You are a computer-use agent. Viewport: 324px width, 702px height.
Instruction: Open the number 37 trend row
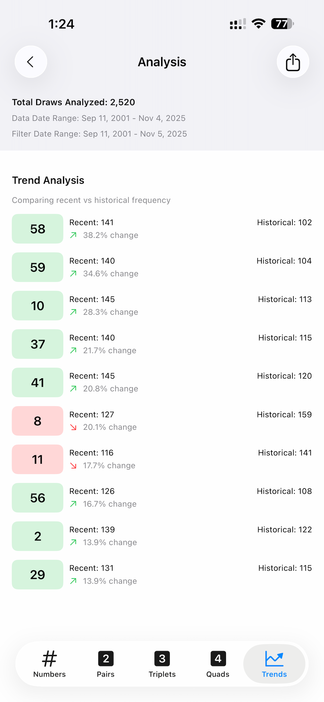[162, 344]
